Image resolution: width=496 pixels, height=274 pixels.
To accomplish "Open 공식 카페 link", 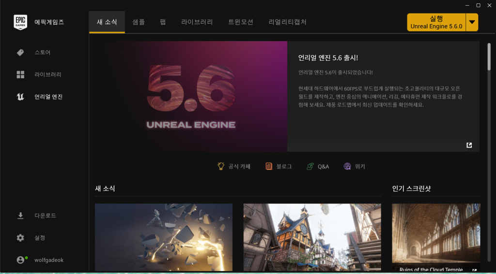I will coord(239,166).
